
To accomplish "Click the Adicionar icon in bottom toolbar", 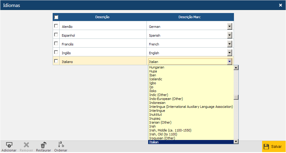I will (9, 145).
